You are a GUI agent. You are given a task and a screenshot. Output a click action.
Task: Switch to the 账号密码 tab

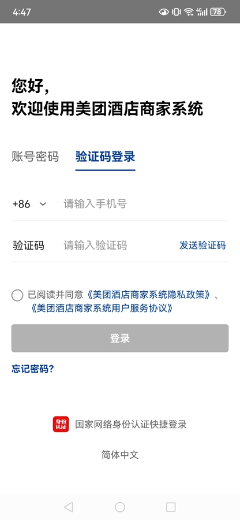tap(35, 156)
